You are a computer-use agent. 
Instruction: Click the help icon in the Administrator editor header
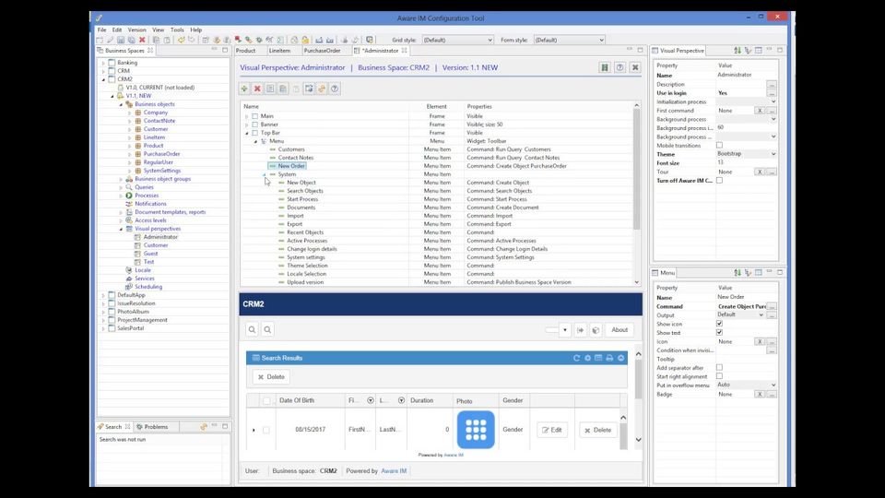[619, 67]
